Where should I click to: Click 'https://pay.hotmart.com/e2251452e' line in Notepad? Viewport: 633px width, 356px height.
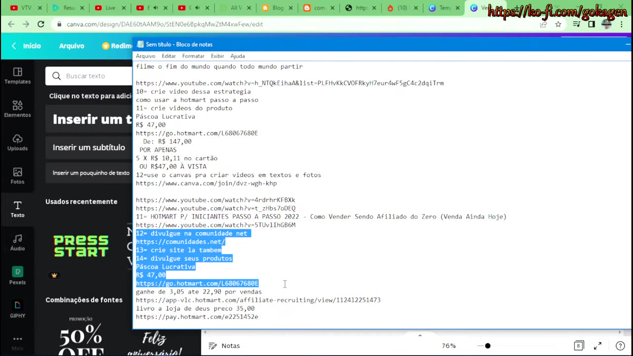tap(197, 317)
